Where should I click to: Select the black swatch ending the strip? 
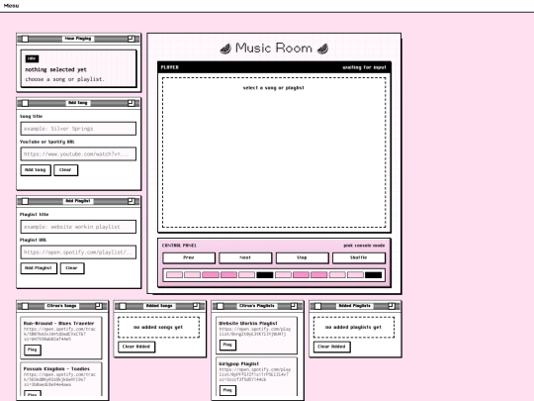373,275
